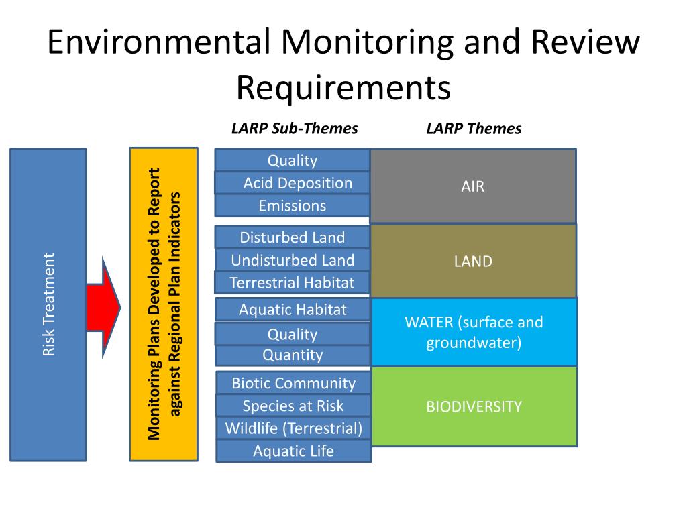Click the red right-pointing arrow
Screen dimensions: 687x515
[x=103, y=308]
